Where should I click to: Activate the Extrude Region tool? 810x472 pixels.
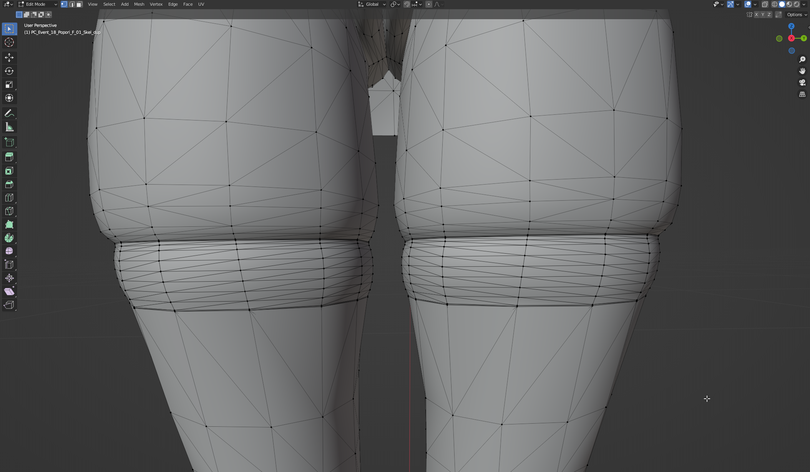click(x=9, y=157)
